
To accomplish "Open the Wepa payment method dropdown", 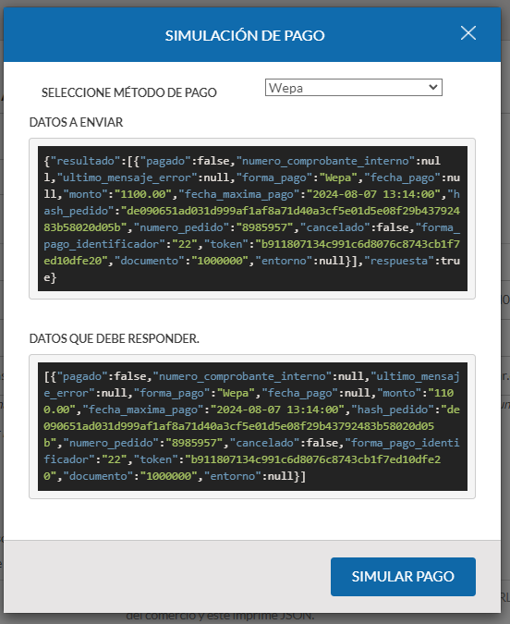I will (353, 88).
